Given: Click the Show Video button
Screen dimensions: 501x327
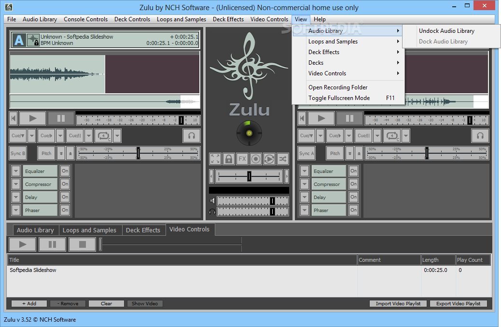Looking at the screenshot, I should point(145,304).
